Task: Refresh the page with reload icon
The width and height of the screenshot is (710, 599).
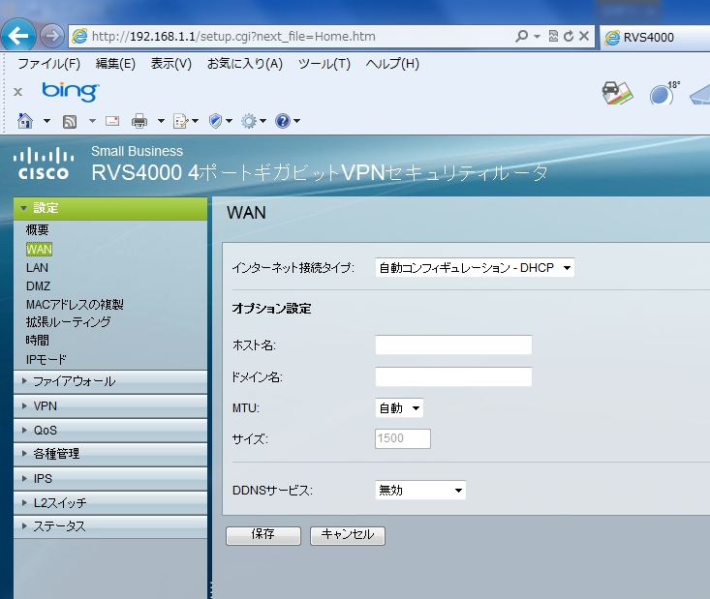Action: [569, 36]
